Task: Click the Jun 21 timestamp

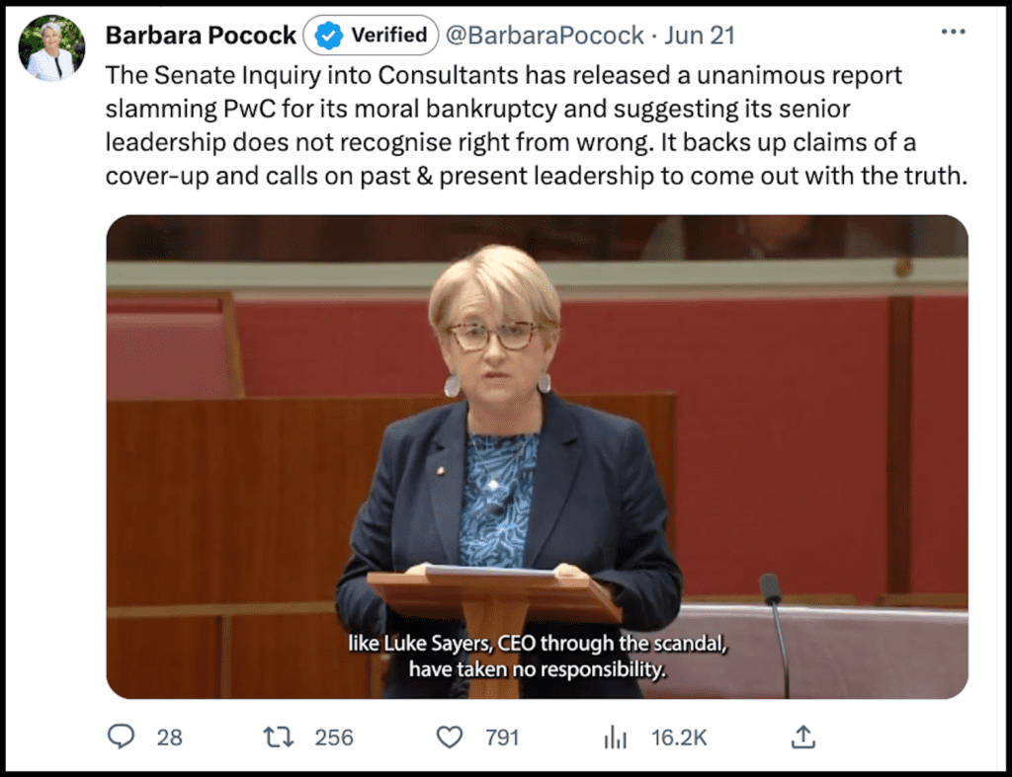Action: [700, 36]
